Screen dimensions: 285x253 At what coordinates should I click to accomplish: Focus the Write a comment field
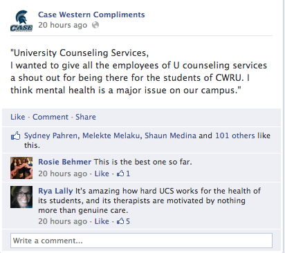coord(141,241)
